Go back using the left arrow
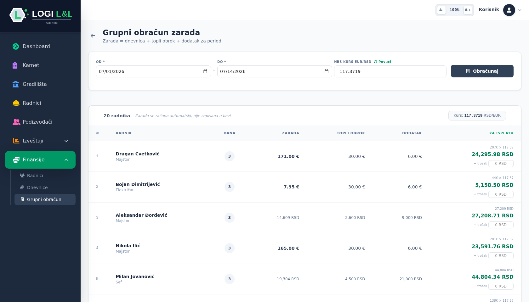Viewport: 529px width, 302px height. (x=93, y=36)
